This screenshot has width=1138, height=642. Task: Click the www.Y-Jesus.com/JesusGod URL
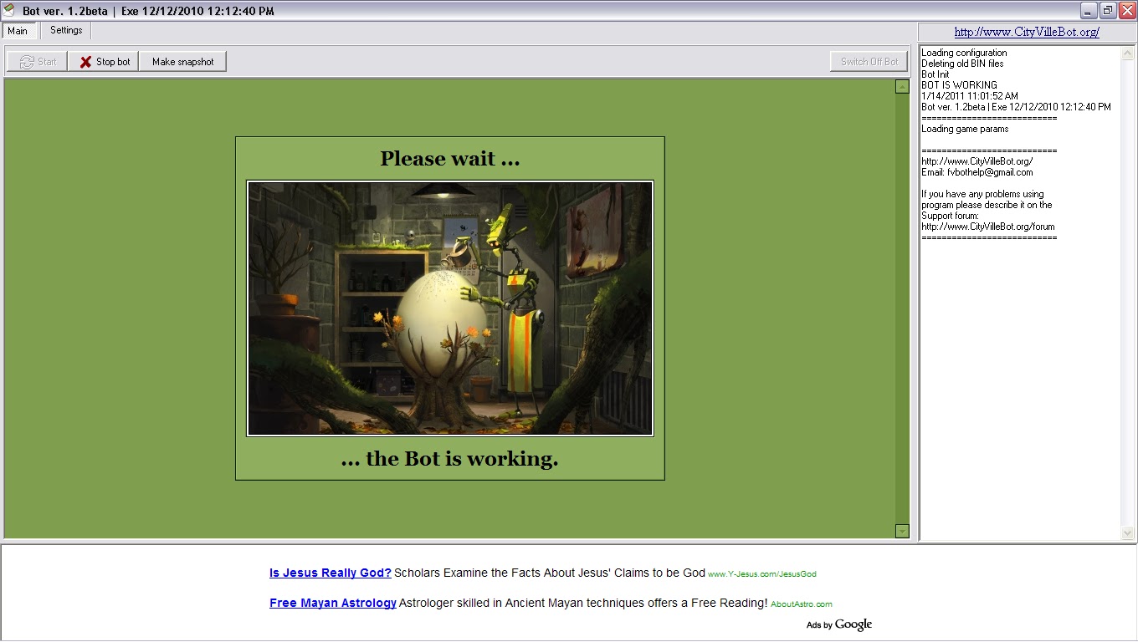(761, 574)
